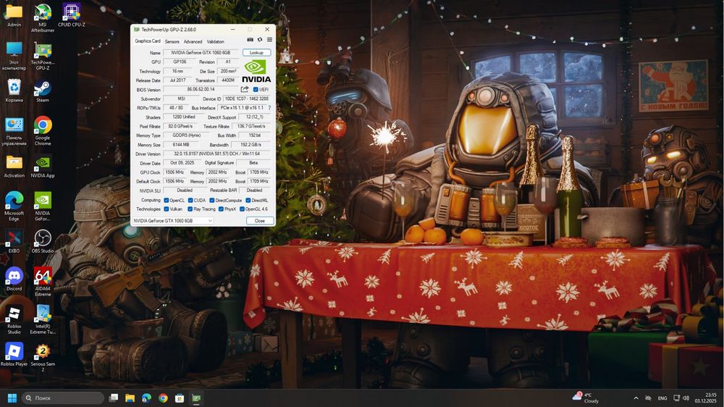724x407 pixels.
Task: Open NVIDIA GeForce desktop shortcut
Action: pos(43,206)
